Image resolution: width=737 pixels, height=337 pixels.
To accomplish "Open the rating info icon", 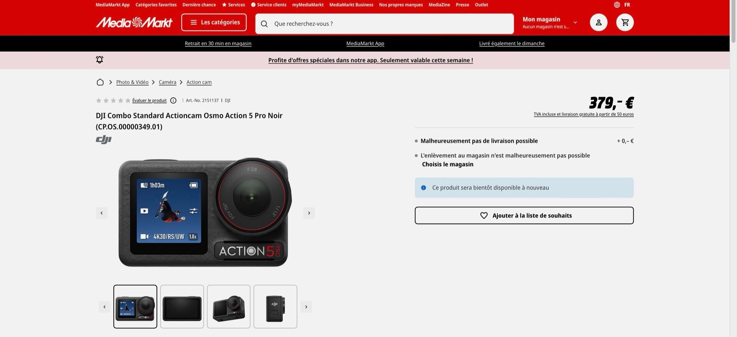I will point(173,100).
